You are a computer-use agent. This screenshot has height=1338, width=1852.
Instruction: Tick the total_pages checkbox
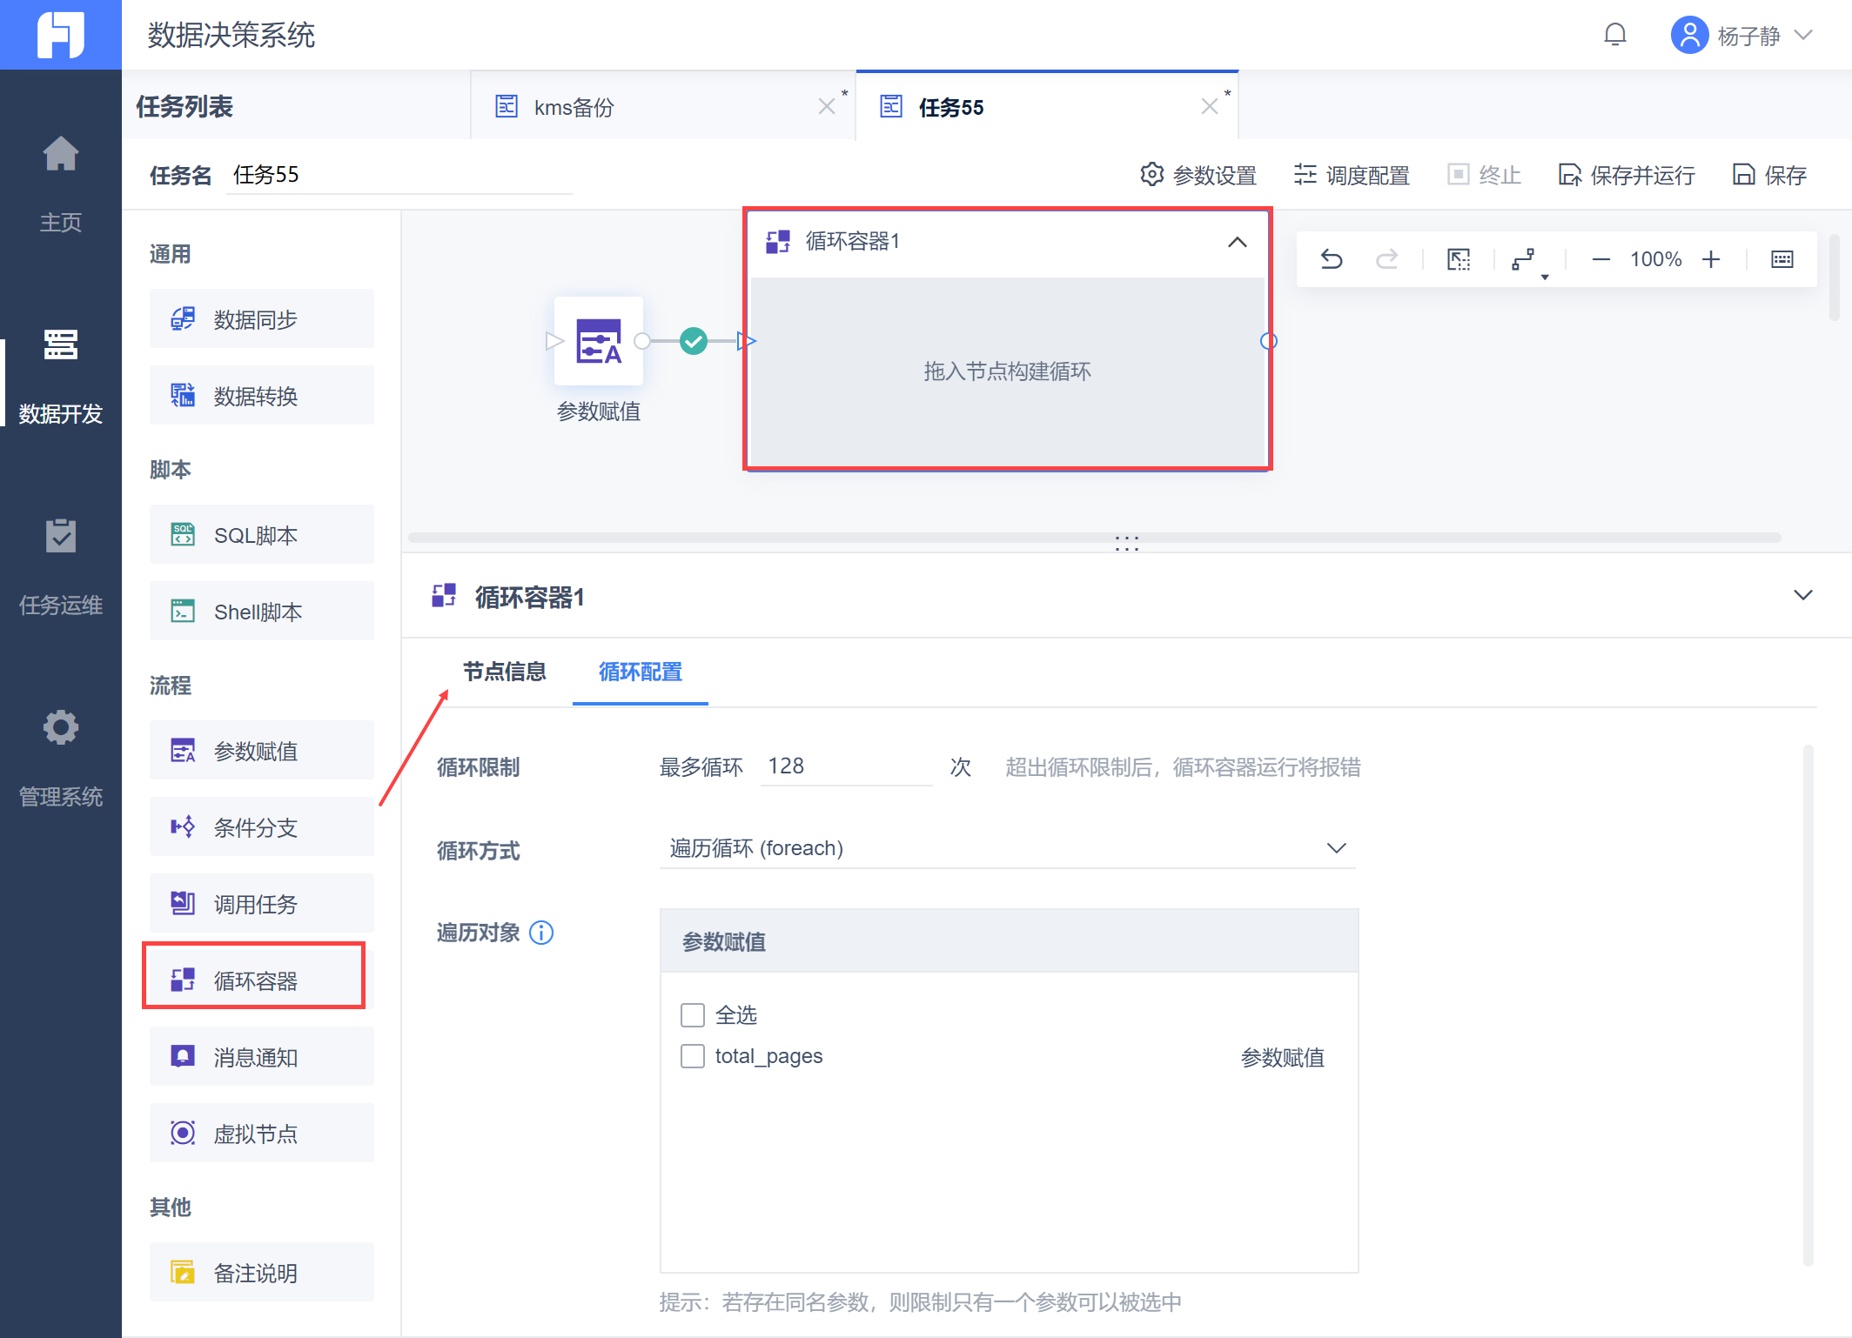(x=693, y=1056)
